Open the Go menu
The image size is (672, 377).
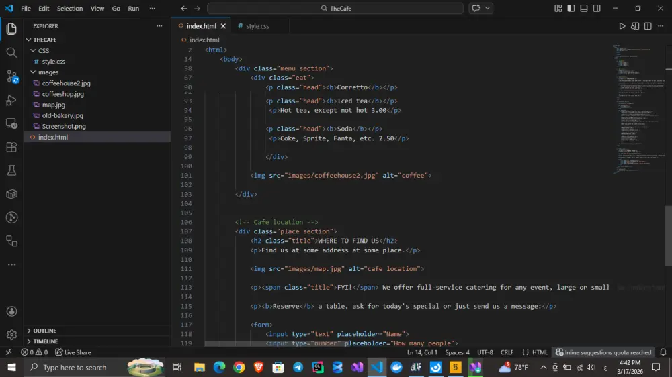pos(116,9)
